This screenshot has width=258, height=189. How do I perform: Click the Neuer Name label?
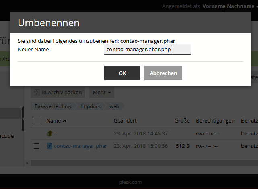click(x=33, y=50)
